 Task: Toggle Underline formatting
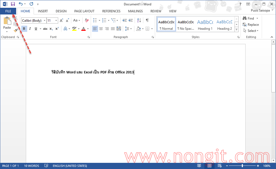36,29
